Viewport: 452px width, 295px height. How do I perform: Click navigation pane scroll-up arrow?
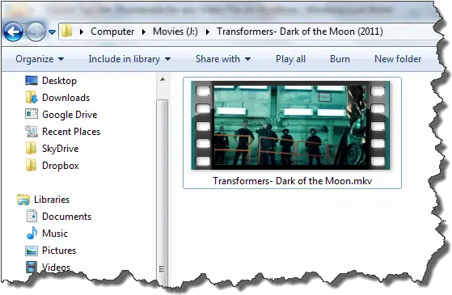[x=163, y=79]
